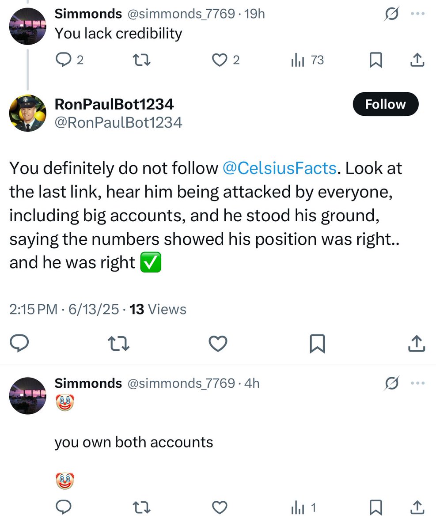Open @simmonds_7769 handle on bottom reply
Viewport: 436px width, 530px height.
[181, 383]
